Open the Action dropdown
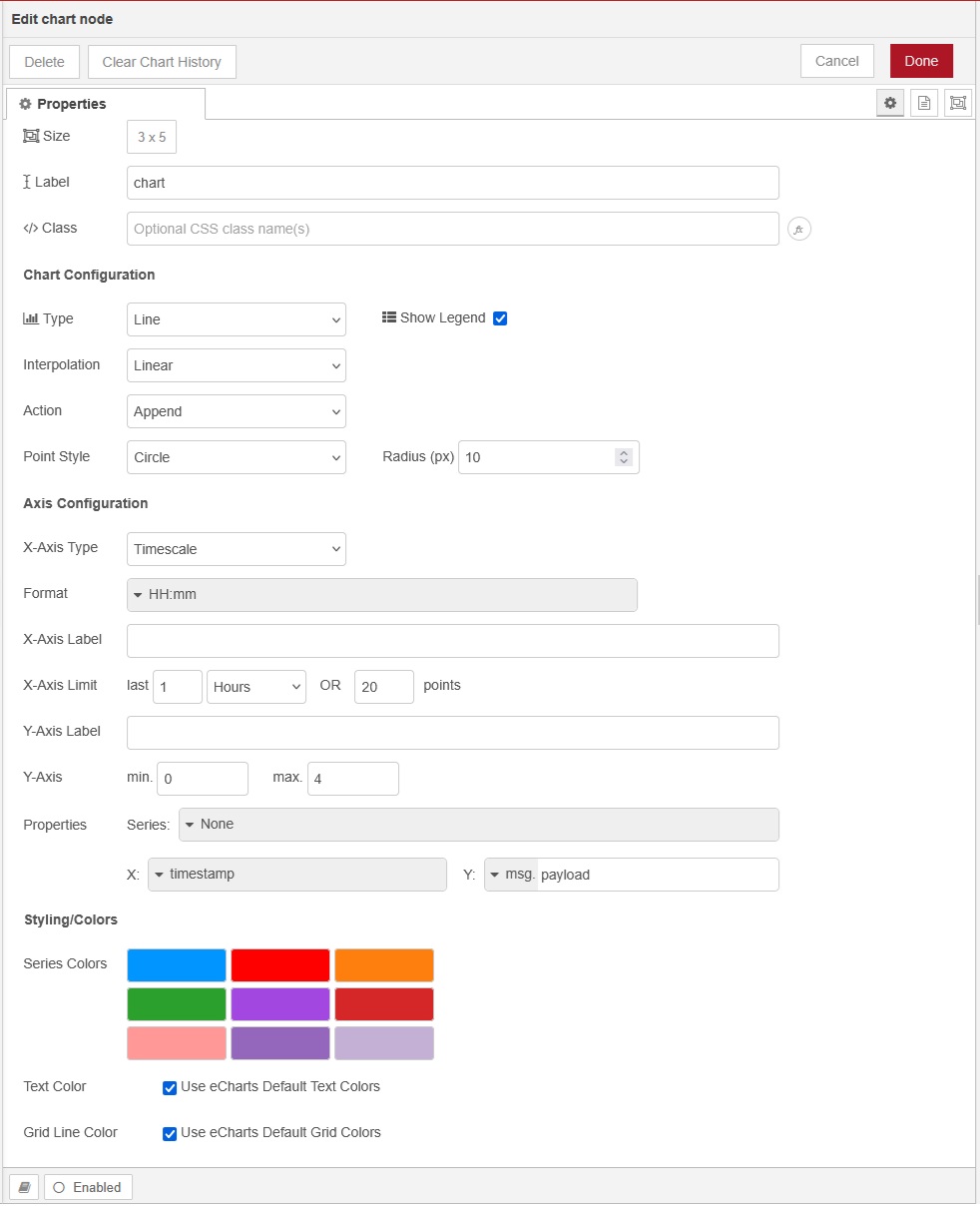Screen dimensions: 980x1208 (x=237, y=411)
